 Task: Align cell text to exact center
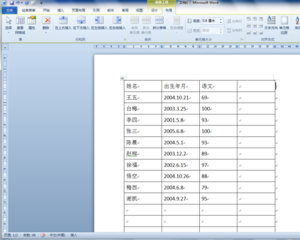(x=254, y=26)
